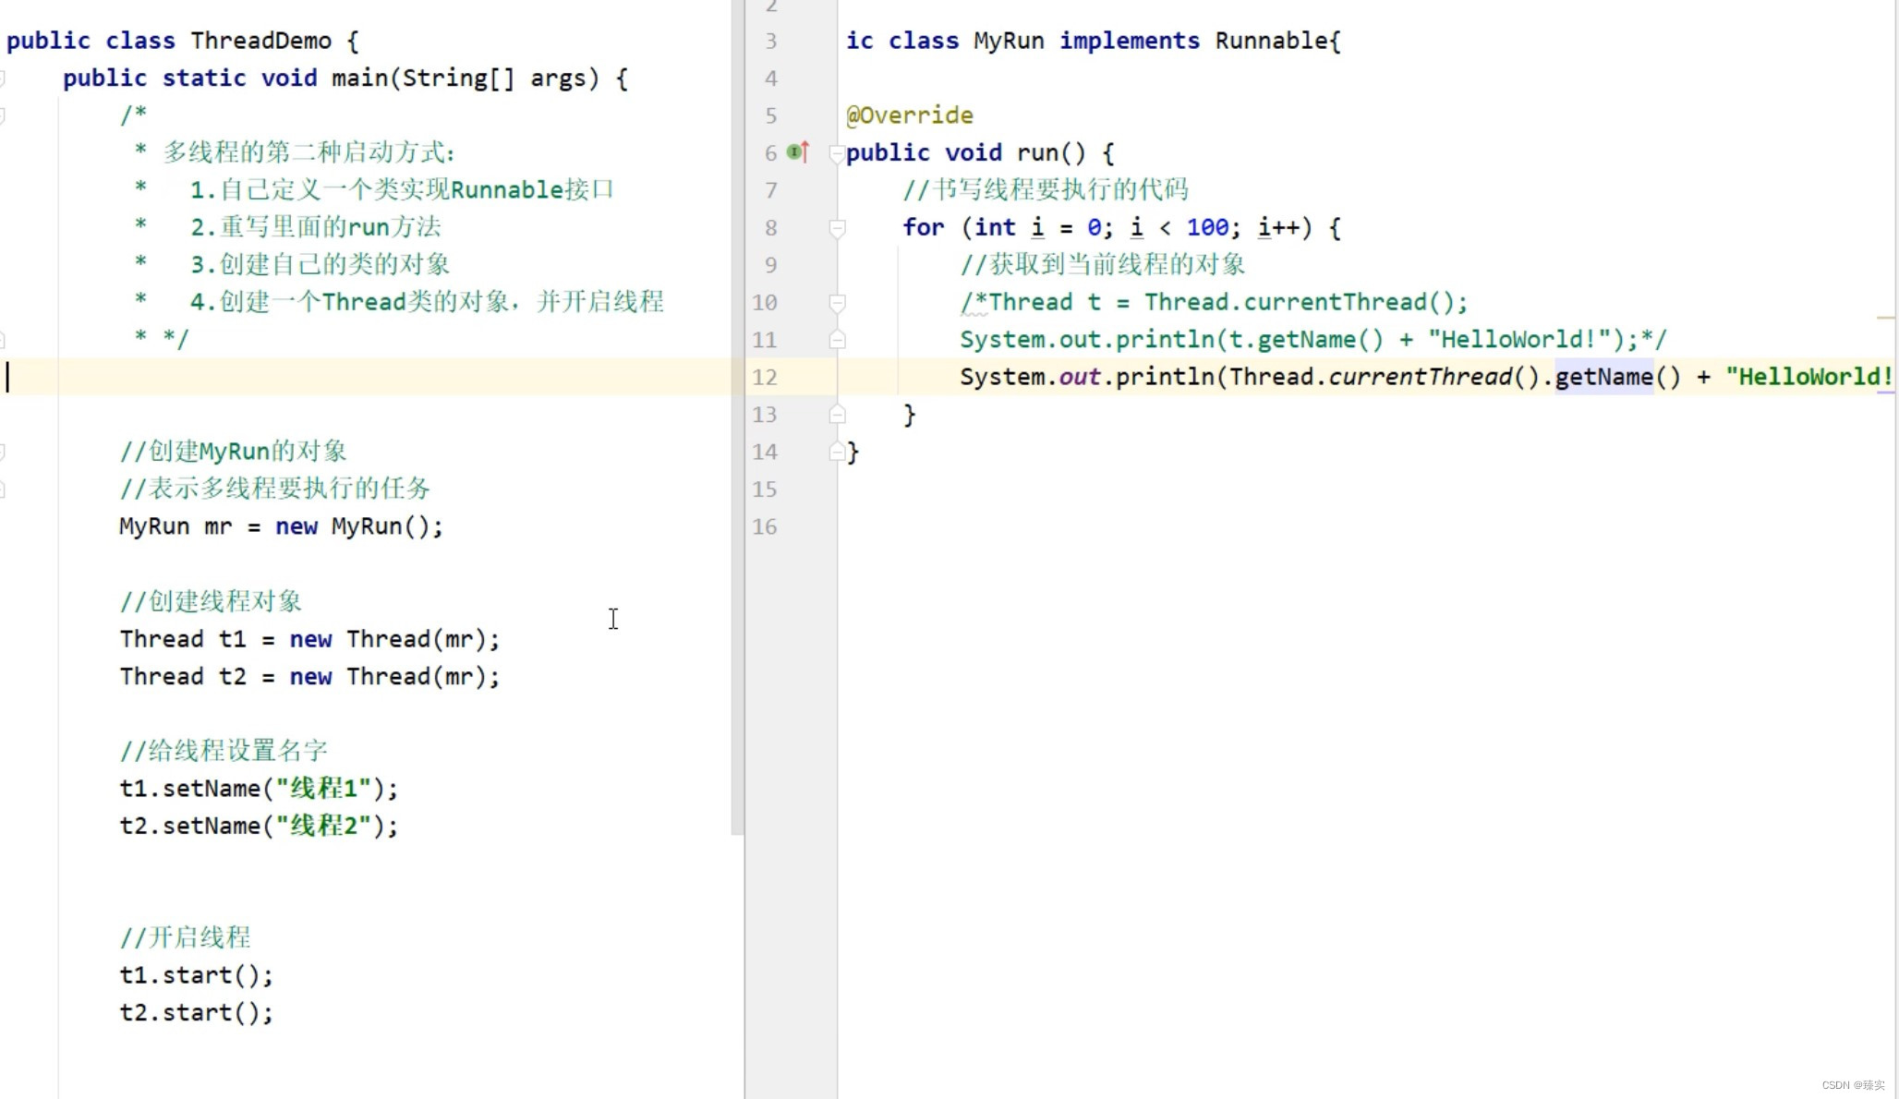The image size is (1899, 1099).
Task: Click the for loop header on line 8
Action: coord(1122,227)
